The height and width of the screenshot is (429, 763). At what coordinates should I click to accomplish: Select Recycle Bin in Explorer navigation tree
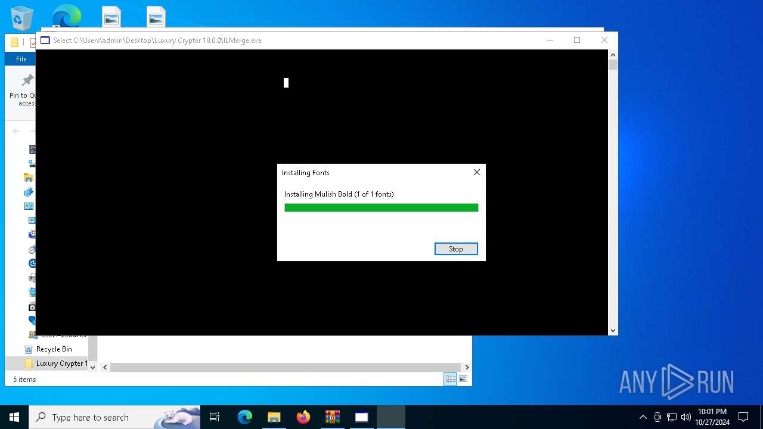point(54,349)
